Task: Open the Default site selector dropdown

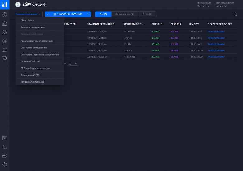Action: click(203, 6)
